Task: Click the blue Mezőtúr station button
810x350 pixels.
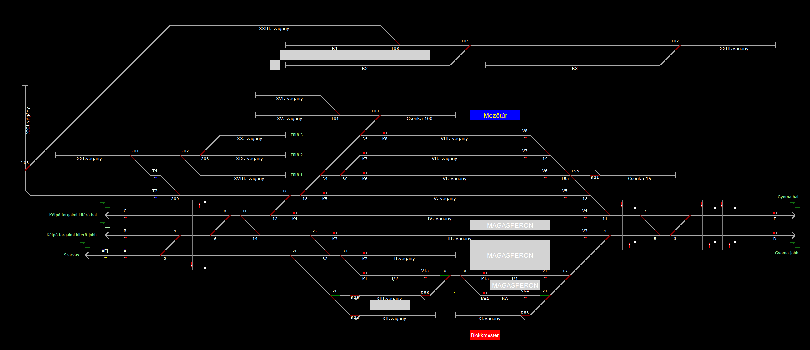Action: [x=495, y=115]
